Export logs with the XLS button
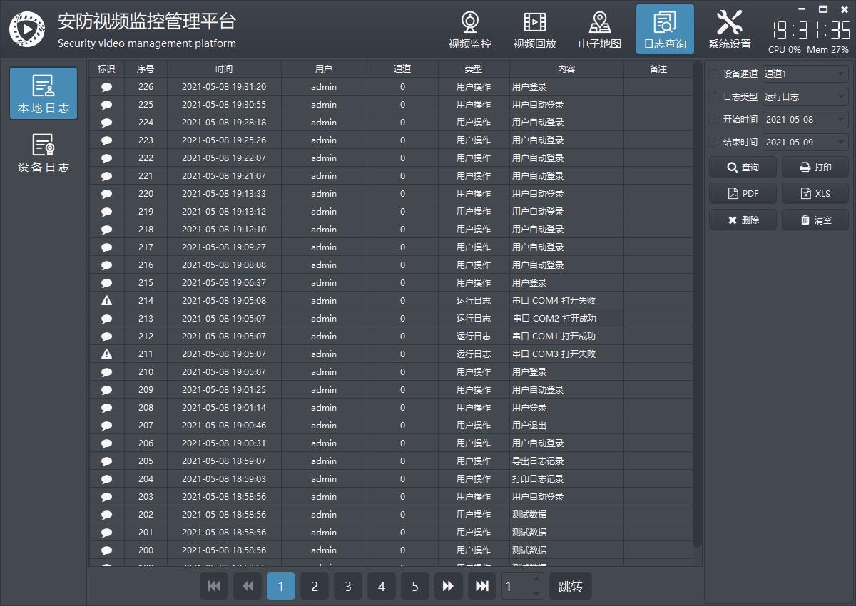 [815, 194]
